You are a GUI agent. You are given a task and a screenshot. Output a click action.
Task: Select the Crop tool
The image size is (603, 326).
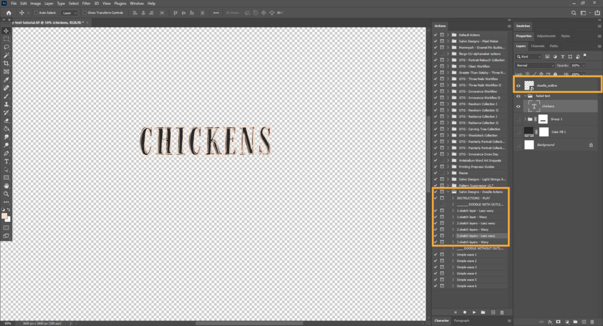pyautogui.click(x=6, y=63)
